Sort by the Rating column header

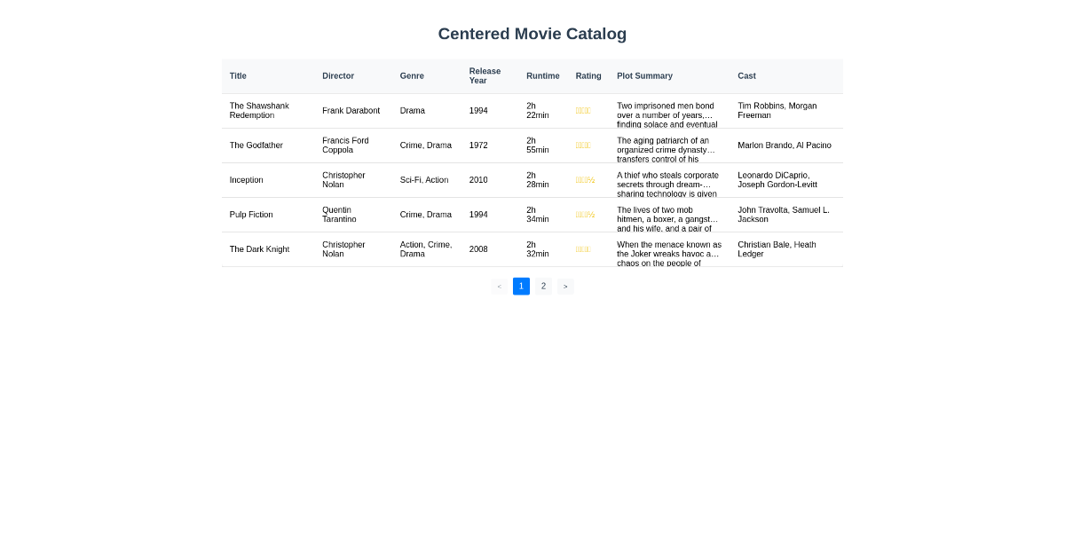tap(588, 75)
